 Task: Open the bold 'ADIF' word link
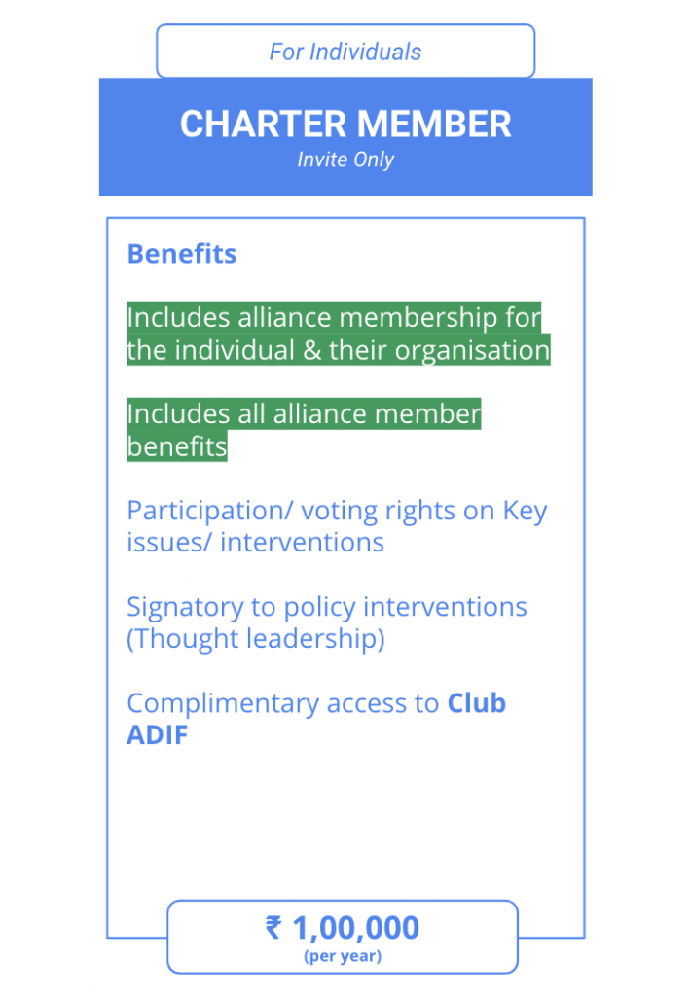coord(157,735)
